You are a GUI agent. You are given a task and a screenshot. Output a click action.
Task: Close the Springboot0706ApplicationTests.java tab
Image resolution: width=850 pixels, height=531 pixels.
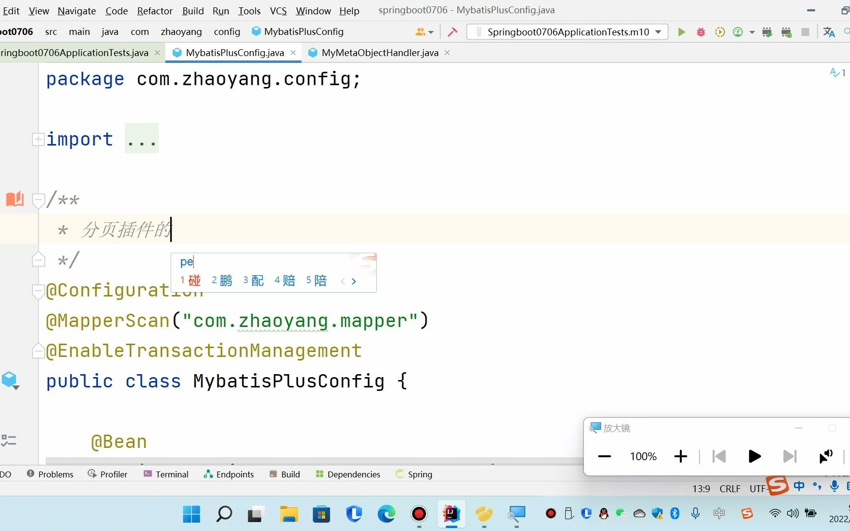click(157, 53)
